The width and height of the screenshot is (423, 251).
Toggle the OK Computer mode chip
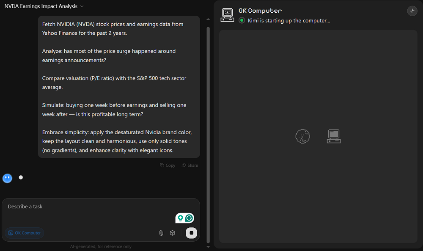pos(25,233)
